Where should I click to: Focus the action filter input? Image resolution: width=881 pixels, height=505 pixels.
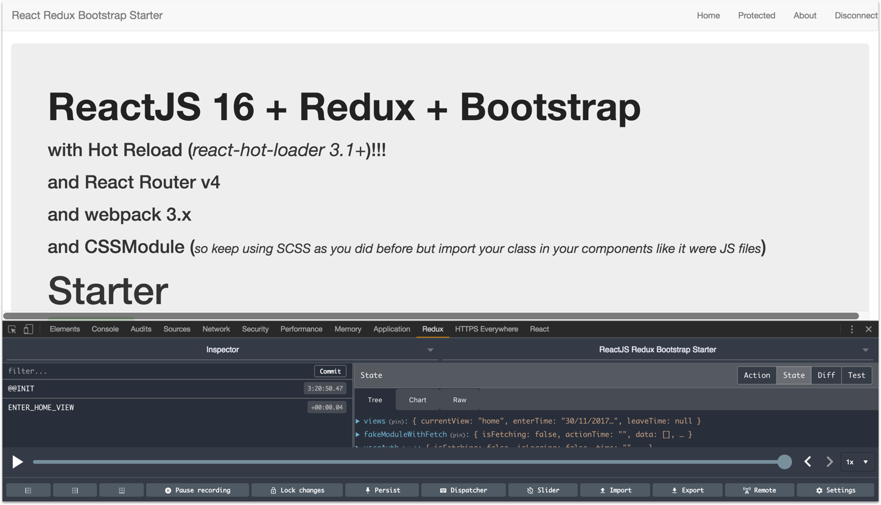tap(158, 371)
